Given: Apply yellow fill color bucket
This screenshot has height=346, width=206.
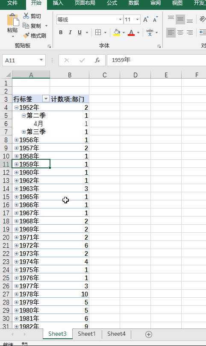Looking at the screenshot, I should pyautogui.click(x=117, y=32).
